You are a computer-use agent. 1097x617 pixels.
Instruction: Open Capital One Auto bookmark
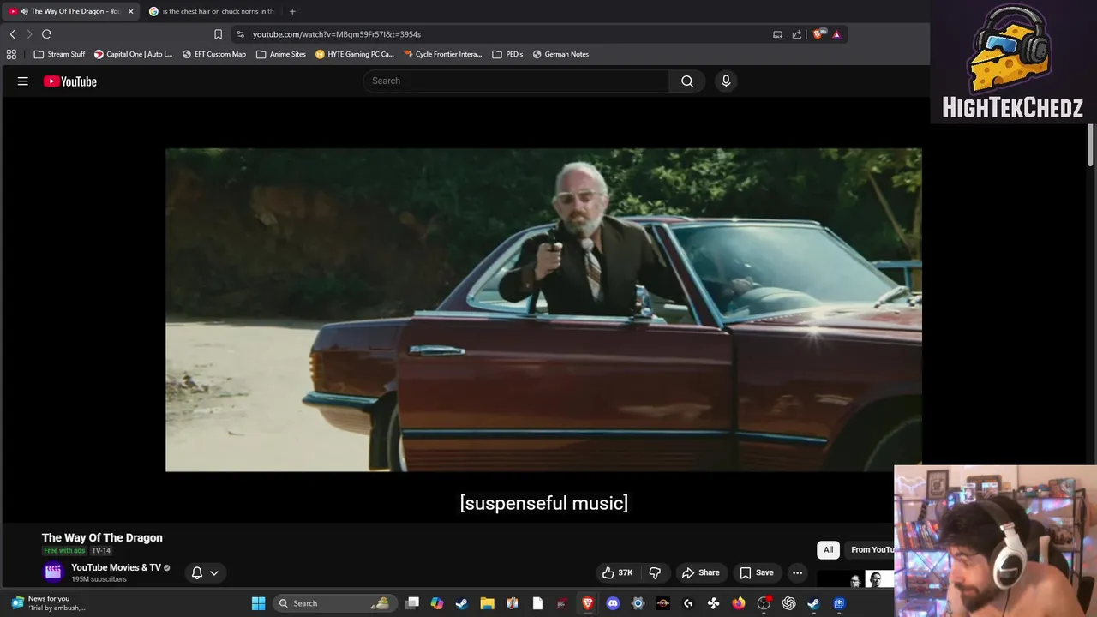click(133, 54)
